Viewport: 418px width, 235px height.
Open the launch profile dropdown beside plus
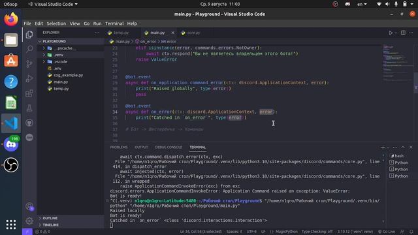pos(388,148)
